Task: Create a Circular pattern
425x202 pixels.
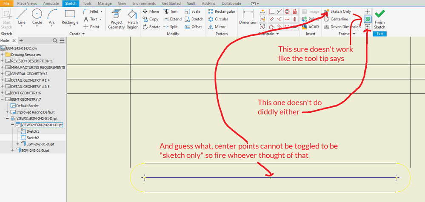Action: (x=218, y=19)
